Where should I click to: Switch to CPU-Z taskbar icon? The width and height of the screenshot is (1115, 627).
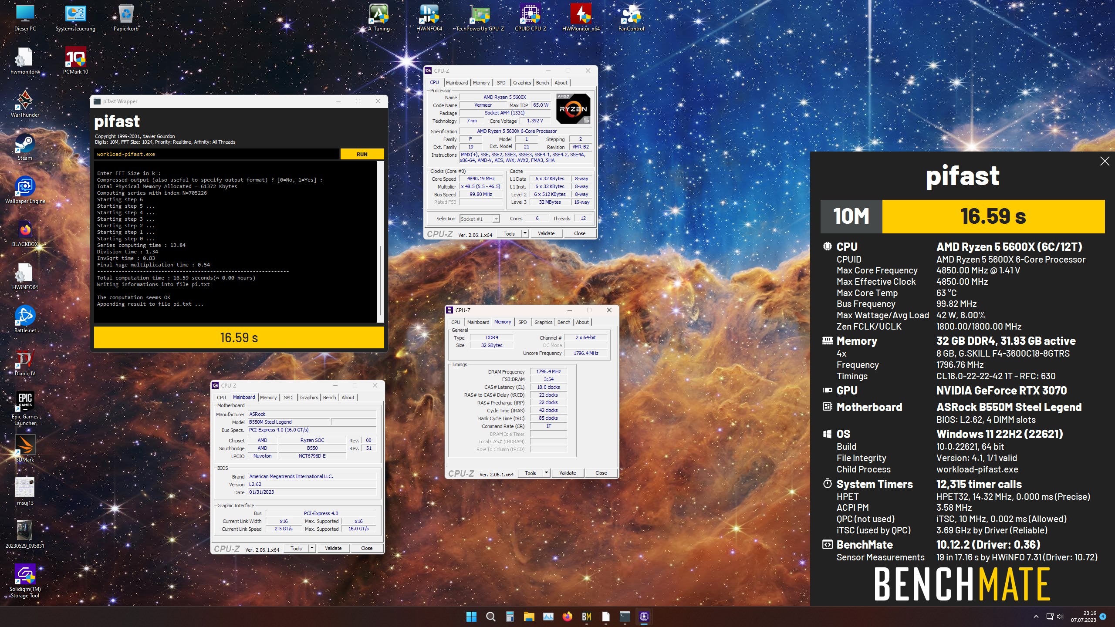(x=644, y=617)
